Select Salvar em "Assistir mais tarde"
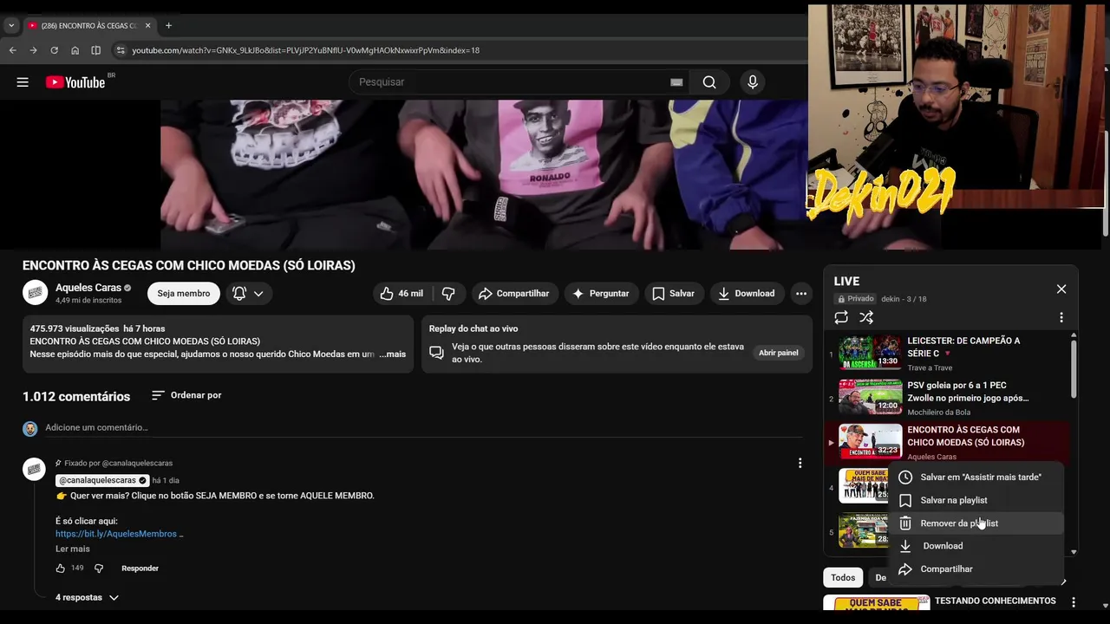This screenshot has width=1110, height=624. point(976,478)
